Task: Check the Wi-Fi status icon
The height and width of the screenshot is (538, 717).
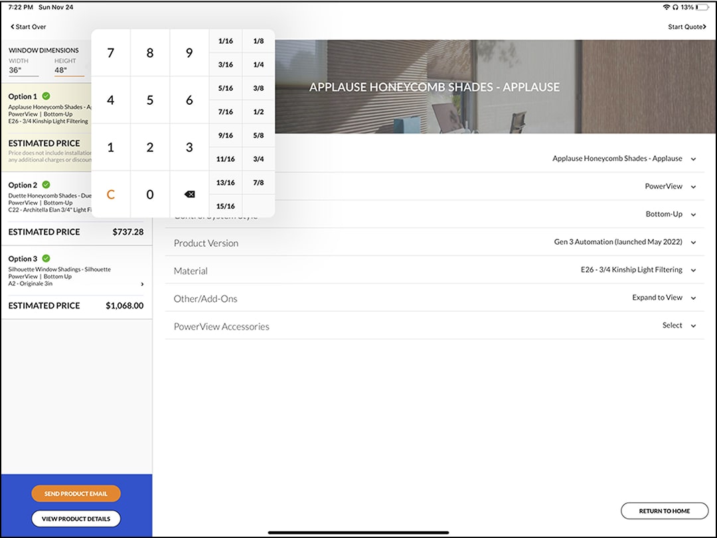Action: (667, 7)
